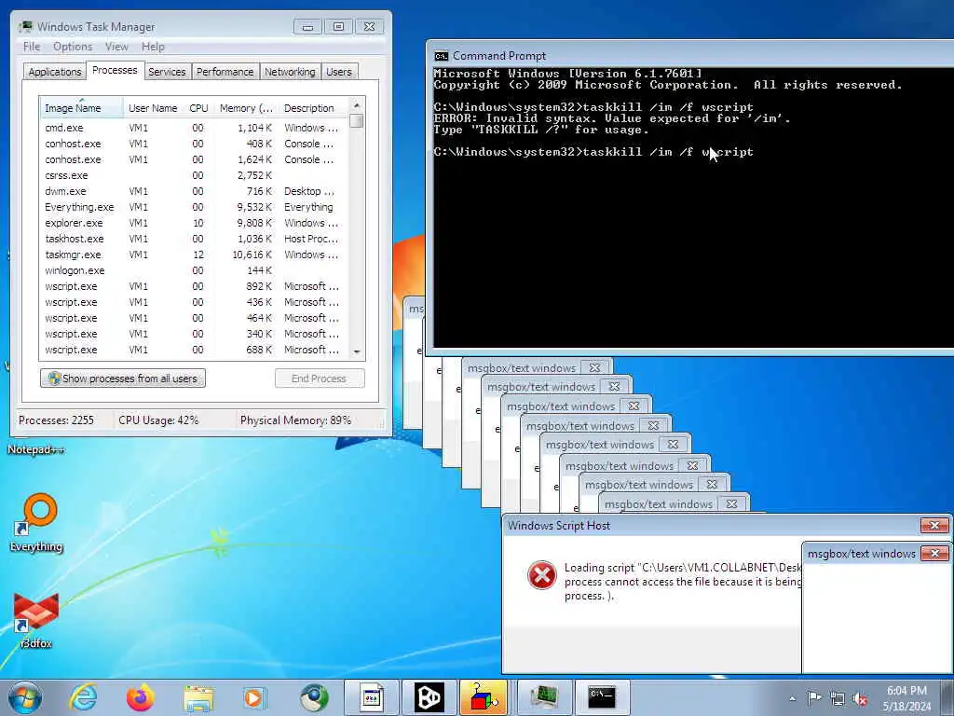Switch to the Networking tab

coord(290,72)
